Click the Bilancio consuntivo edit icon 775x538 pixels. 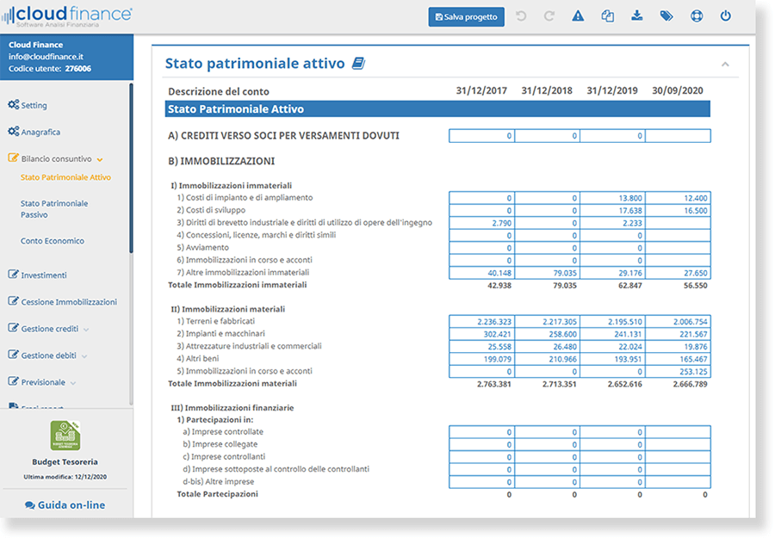point(13,158)
